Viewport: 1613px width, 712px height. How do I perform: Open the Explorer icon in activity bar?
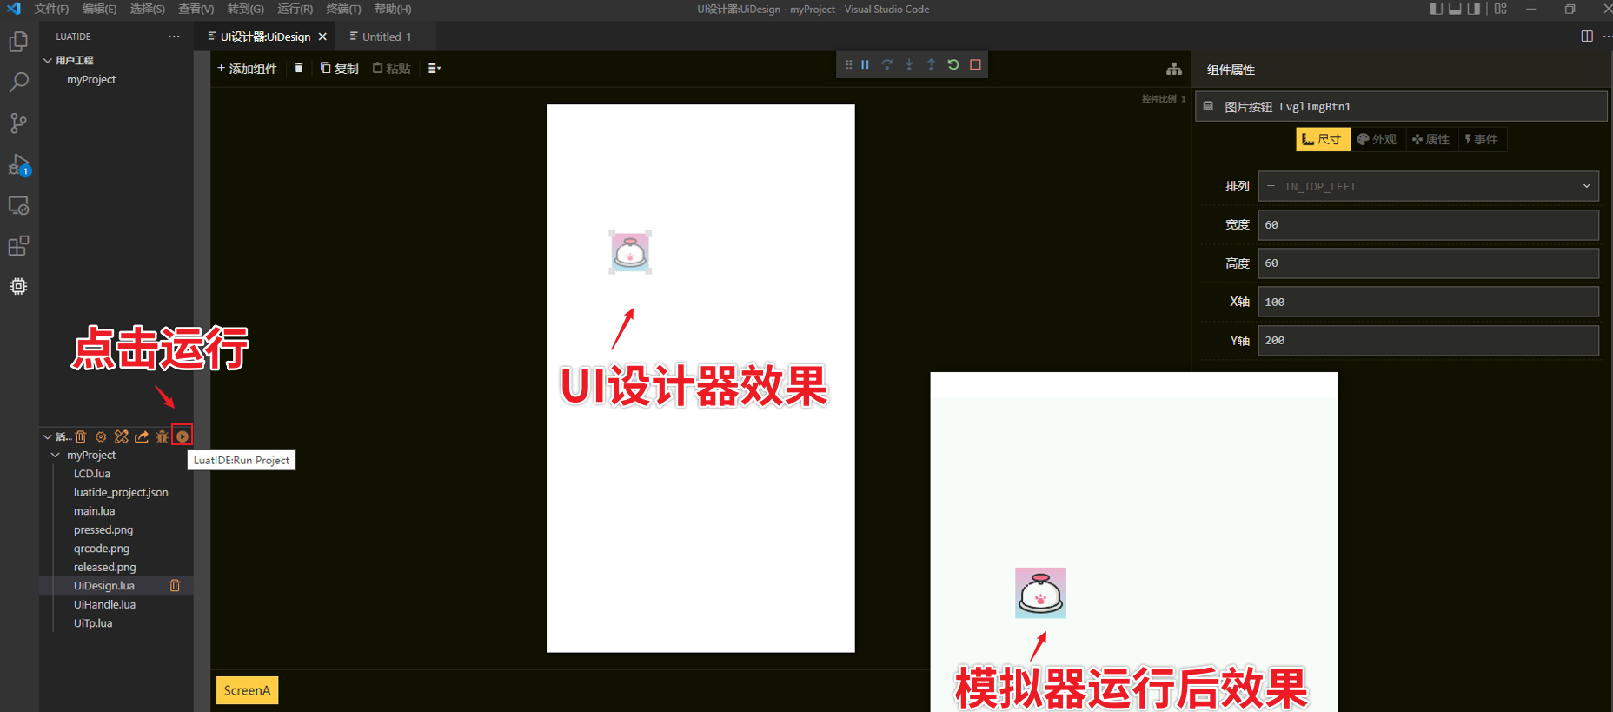[x=18, y=42]
